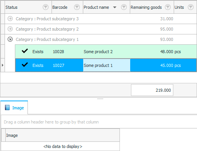This screenshot has height=151, width=197.
Task: Switch to the Image tab
Action: click(14, 107)
